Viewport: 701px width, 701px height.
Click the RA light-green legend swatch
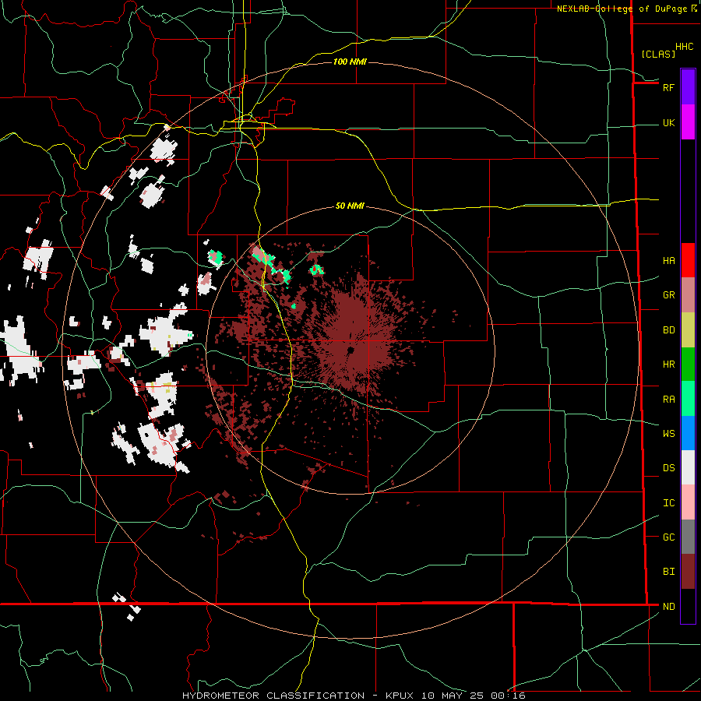688,399
